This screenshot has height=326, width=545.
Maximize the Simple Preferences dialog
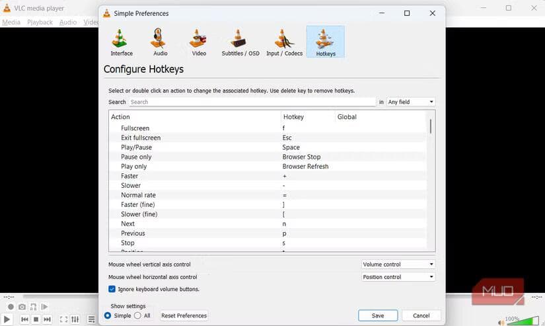[407, 13]
